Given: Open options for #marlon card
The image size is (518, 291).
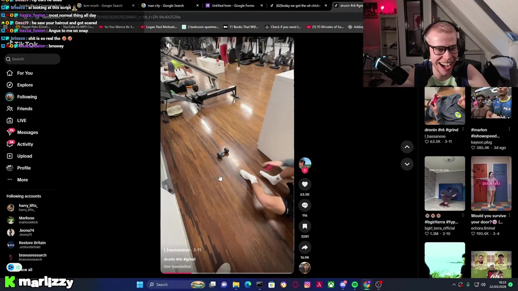Looking at the screenshot, I should click(x=509, y=130).
